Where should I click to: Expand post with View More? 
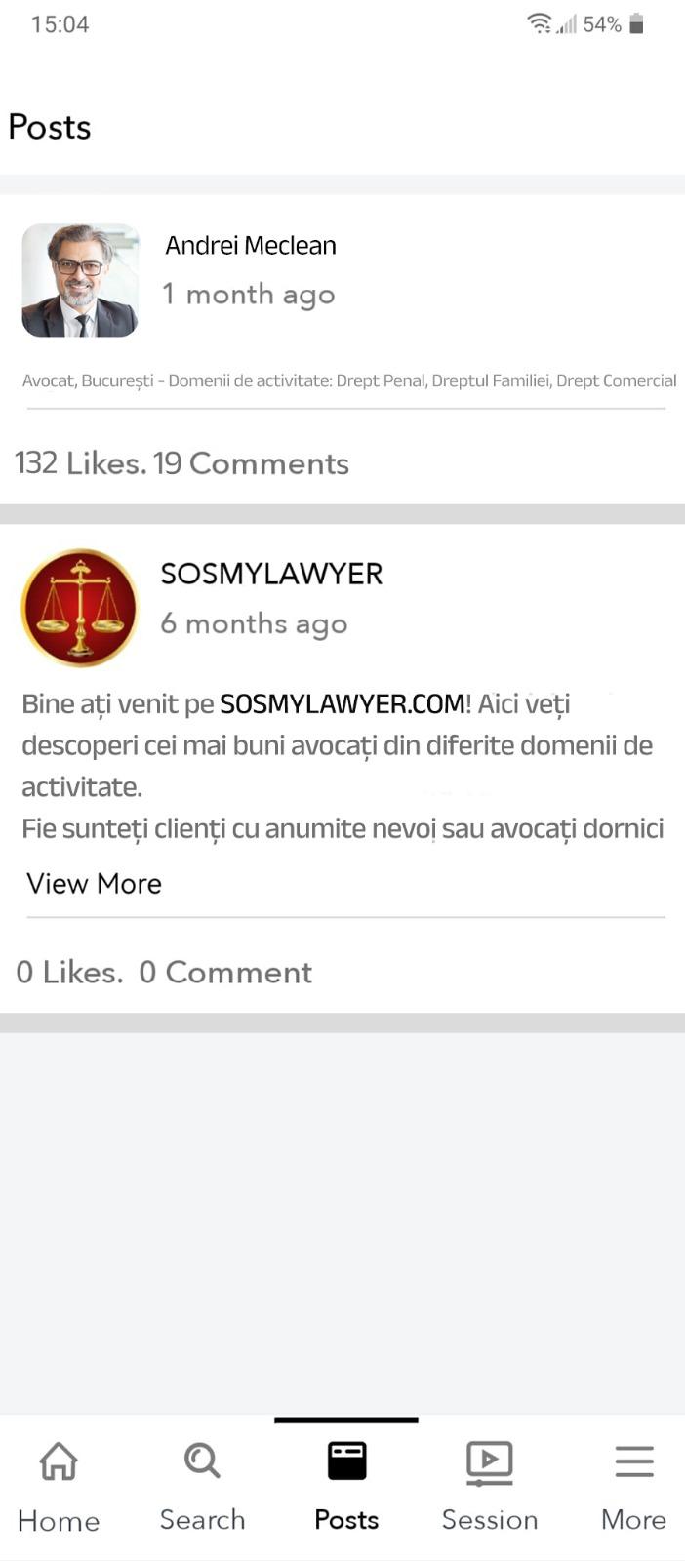pos(94,883)
